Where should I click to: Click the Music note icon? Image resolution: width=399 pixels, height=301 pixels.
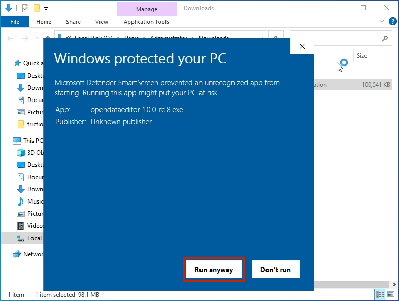(x=21, y=202)
